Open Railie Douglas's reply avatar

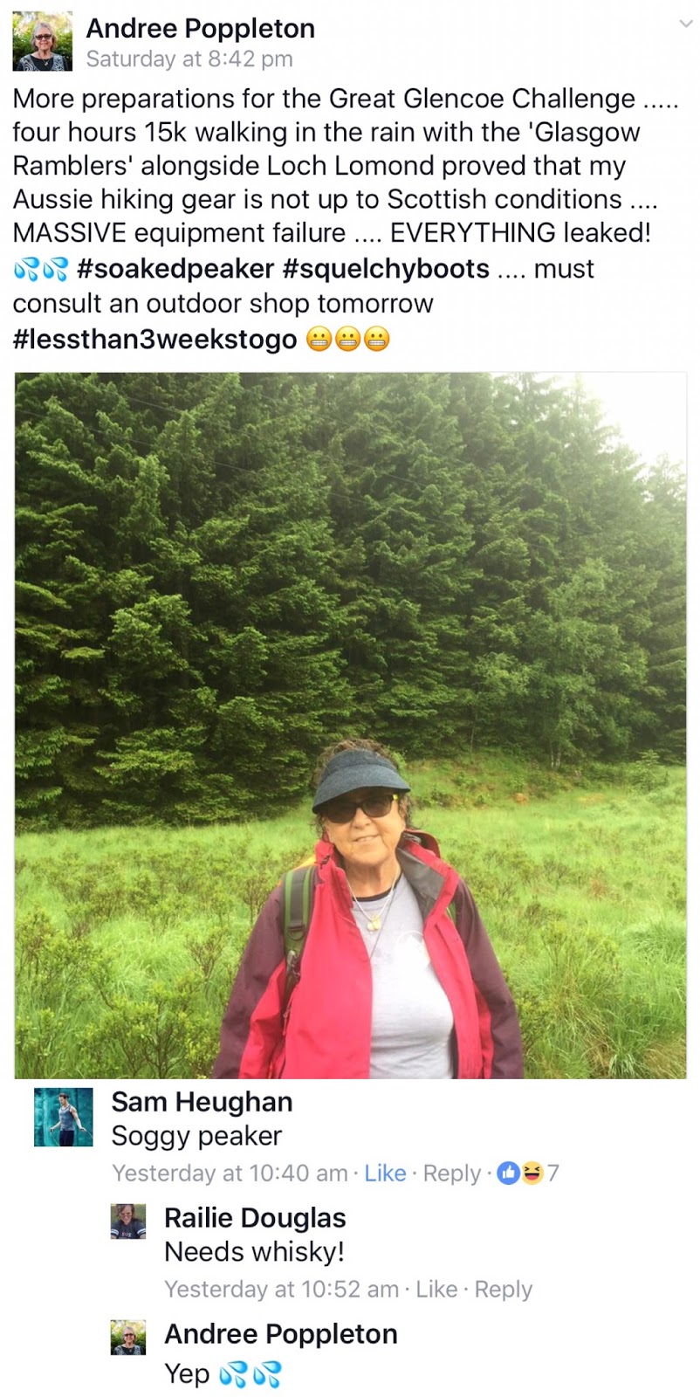pos(127,1222)
